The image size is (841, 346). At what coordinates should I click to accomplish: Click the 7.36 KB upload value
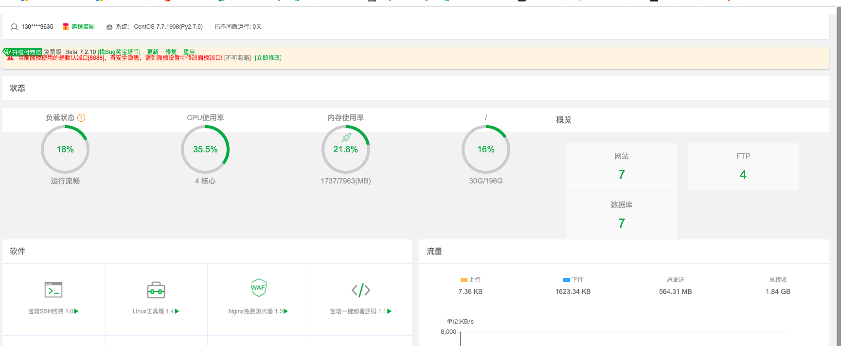[470, 292]
